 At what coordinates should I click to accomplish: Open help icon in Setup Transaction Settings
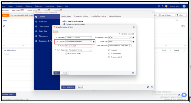click(133, 73)
